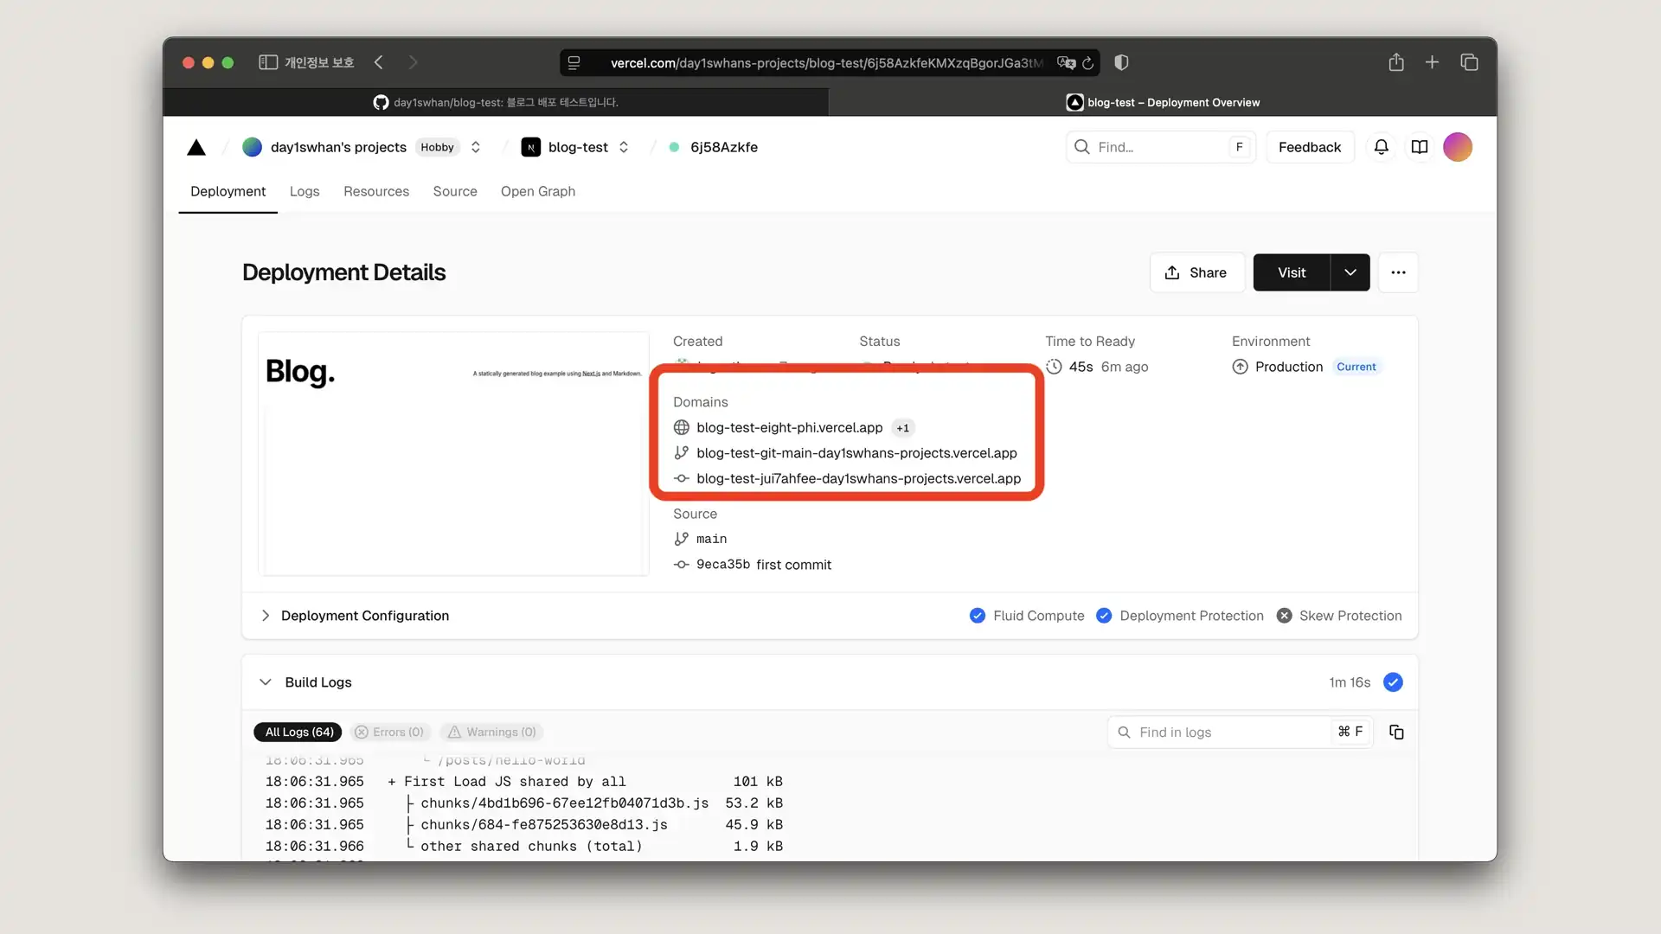This screenshot has height=934, width=1661.
Task: Click the clock icon beside 45s
Action: 1054,367
